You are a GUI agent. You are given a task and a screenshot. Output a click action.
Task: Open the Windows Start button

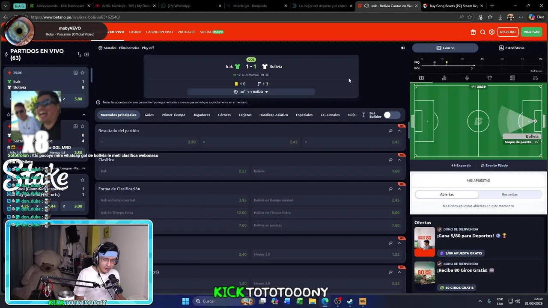pyautogui.click(x=185, y=301)
